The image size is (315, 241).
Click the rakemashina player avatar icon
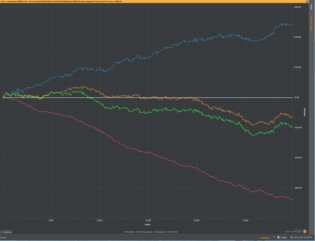click(x=292, y=237)
